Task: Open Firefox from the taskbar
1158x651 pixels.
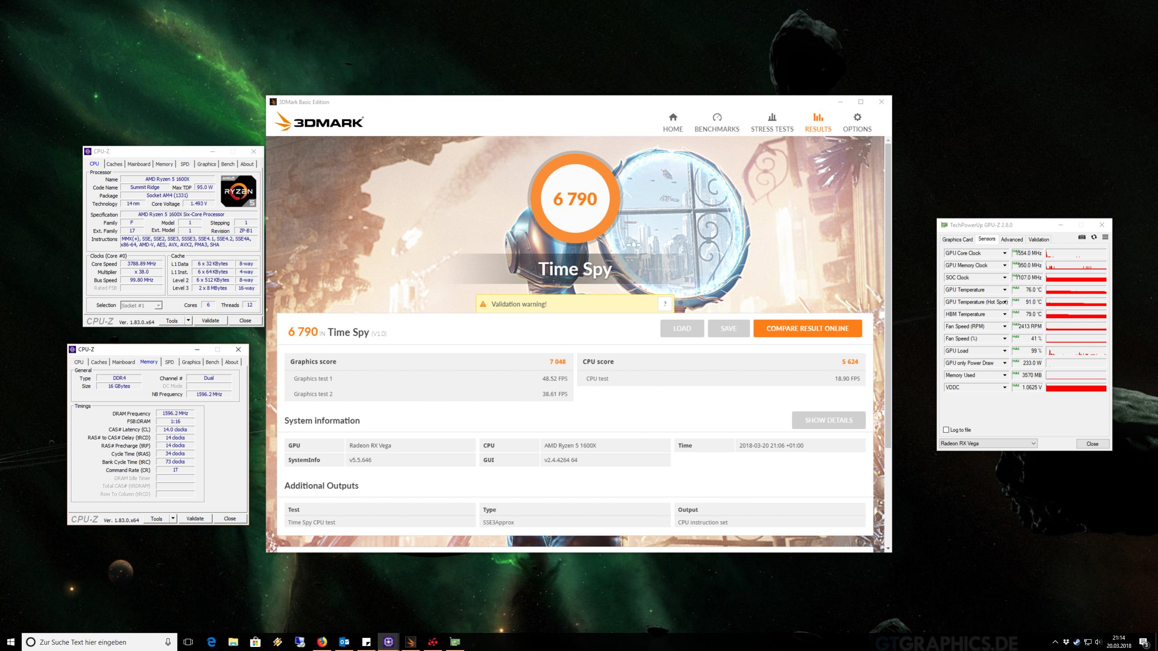Action: [322, 641]
